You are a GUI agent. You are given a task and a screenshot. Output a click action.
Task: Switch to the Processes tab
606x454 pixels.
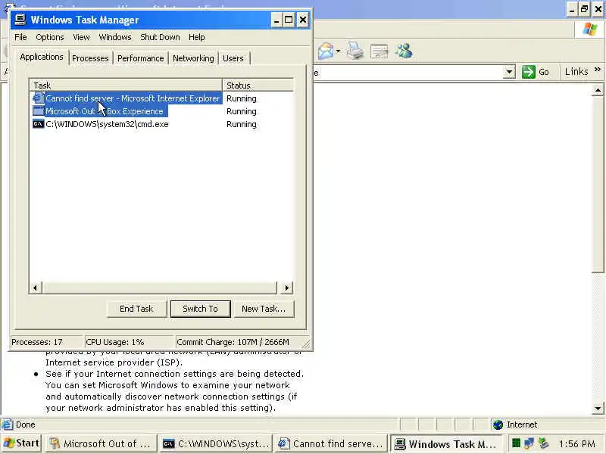[90, 58]
